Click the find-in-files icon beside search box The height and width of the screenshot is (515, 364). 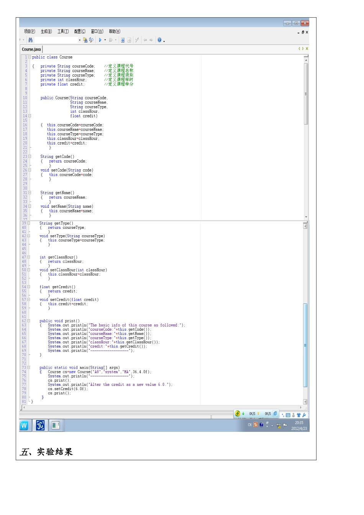click(85, 40)
